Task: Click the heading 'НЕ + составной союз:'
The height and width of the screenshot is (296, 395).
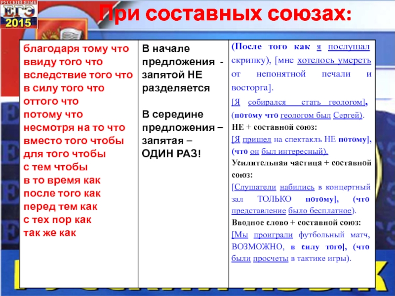Action: pos(274,127)
